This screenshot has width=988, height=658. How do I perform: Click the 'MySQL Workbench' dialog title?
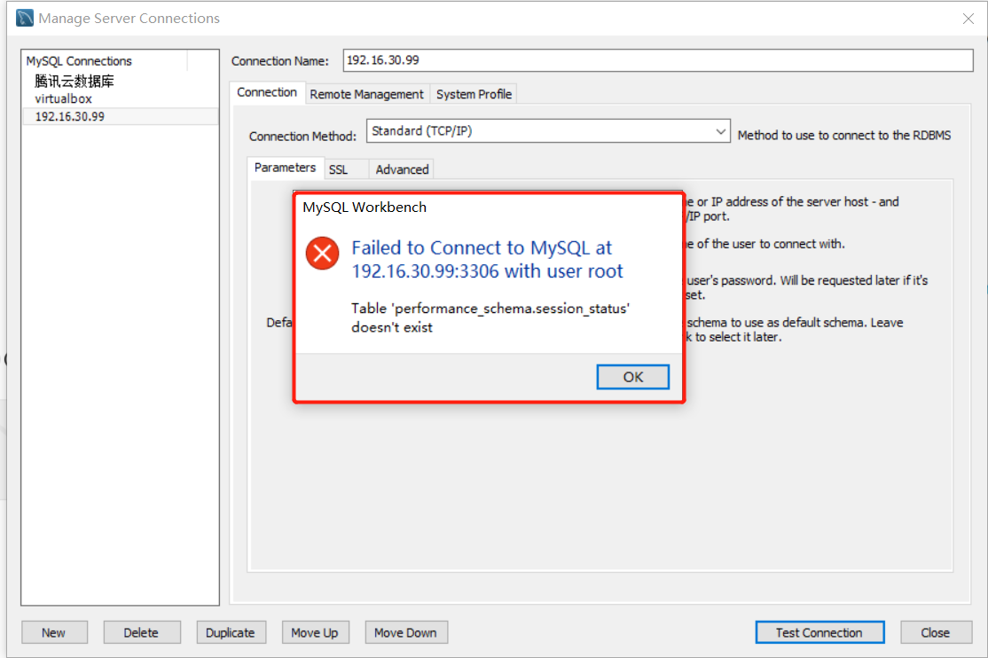tap(365, 208)
